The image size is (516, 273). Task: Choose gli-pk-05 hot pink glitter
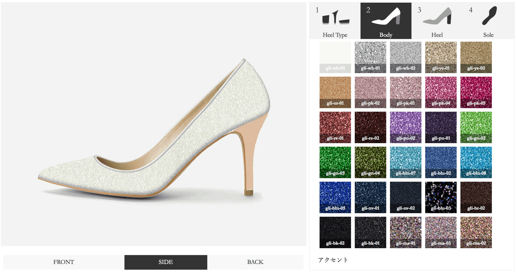click(476, 92)
